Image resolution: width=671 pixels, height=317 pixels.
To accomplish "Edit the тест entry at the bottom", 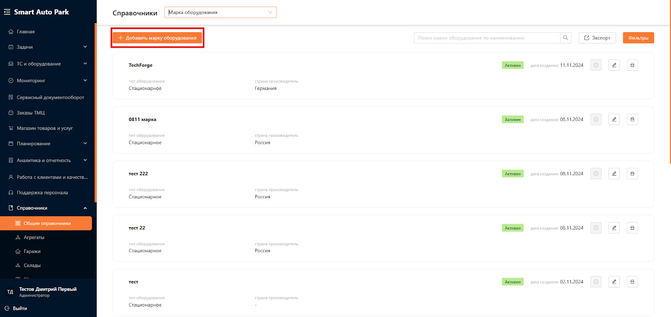I will click(x=614, y=282).
